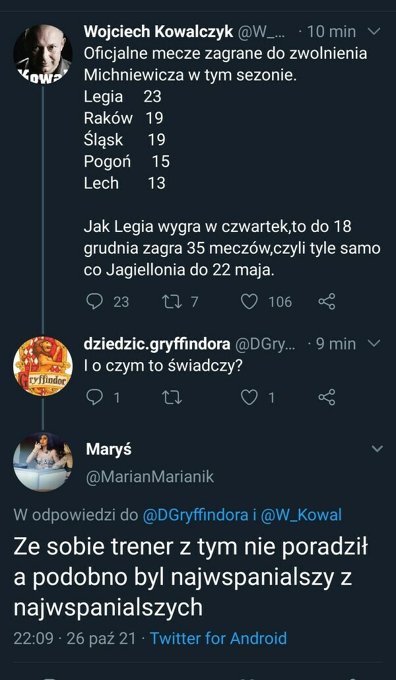
Task: Retweet dziedzic.gryffindora's reply
Action: coord(170,397)
